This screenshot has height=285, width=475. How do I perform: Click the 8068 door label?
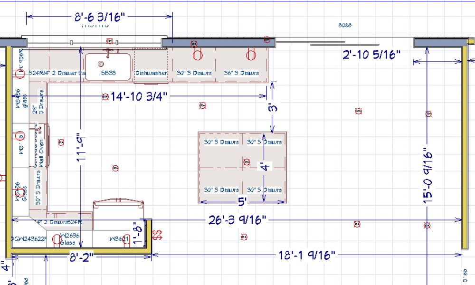344,25
